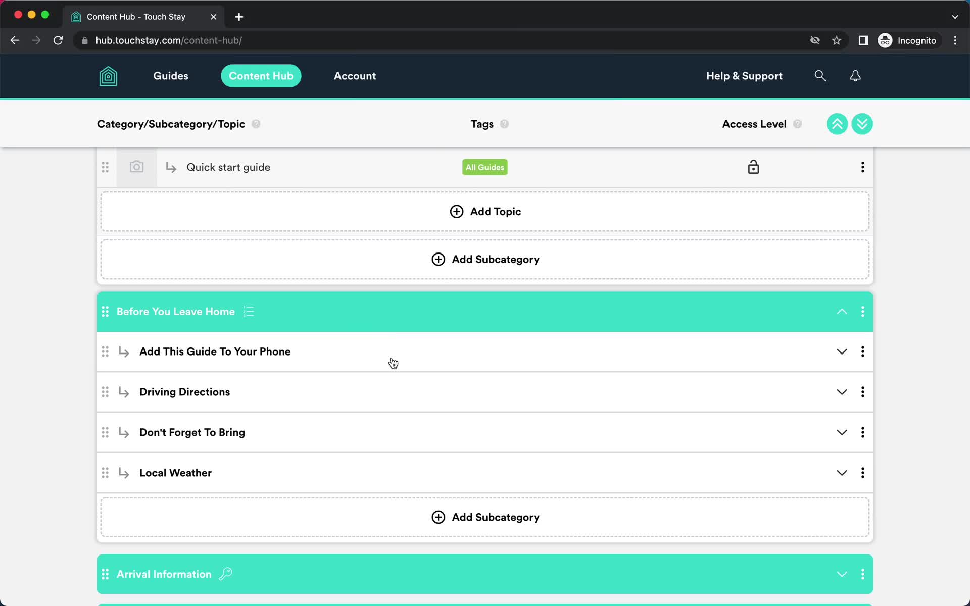Expand all categories with double-down arrow button
This screenshot has height=606, width=970.
[862, 124]
